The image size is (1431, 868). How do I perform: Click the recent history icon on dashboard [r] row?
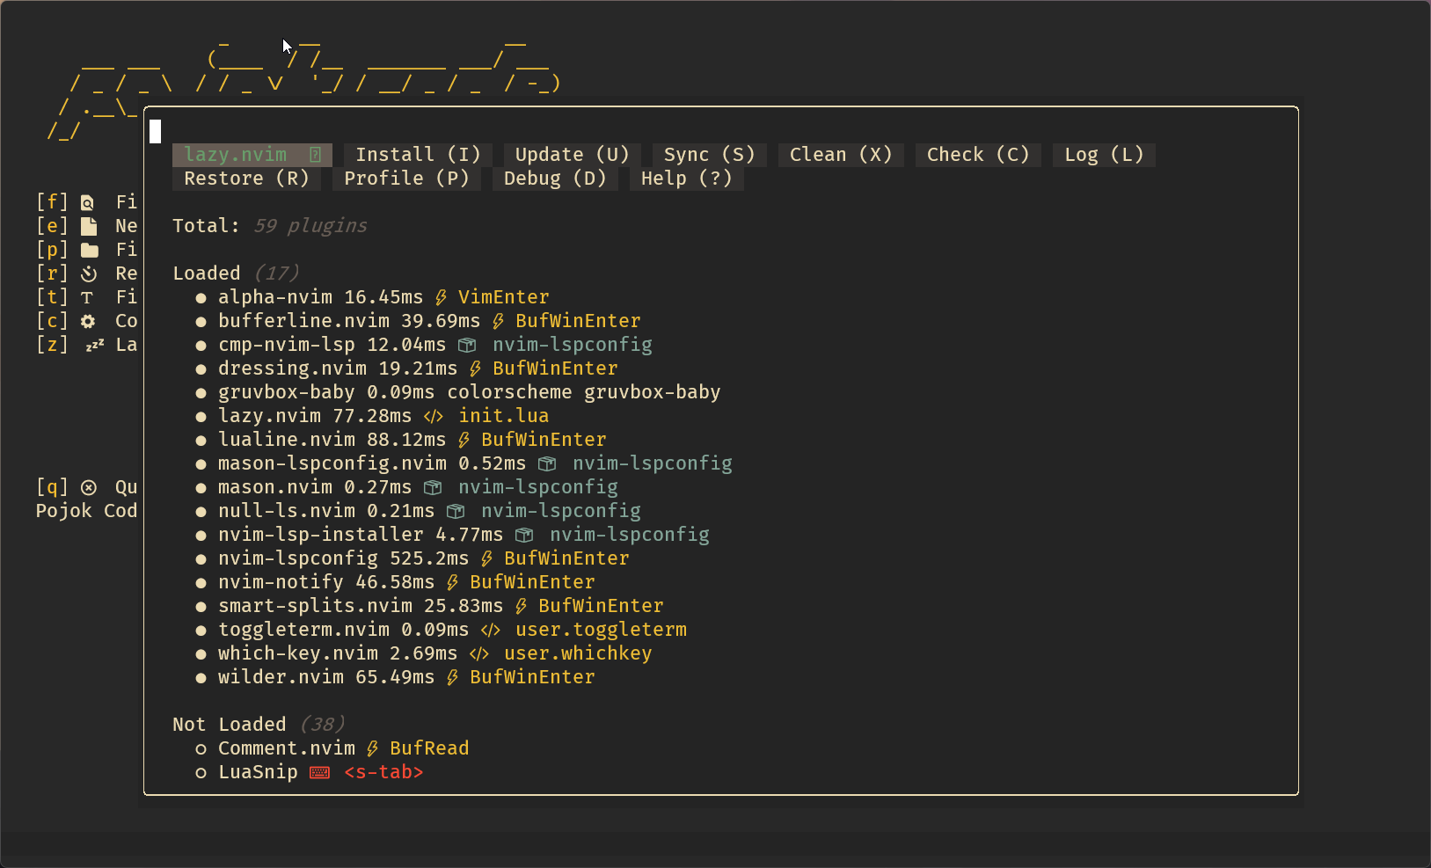click(x=89, y=274)
